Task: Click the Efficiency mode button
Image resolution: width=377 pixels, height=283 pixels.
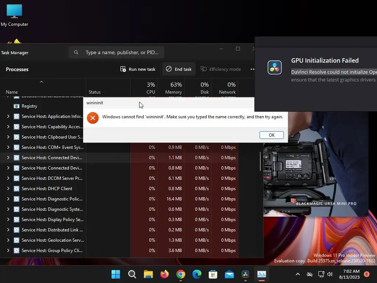Action: [221, 69]
